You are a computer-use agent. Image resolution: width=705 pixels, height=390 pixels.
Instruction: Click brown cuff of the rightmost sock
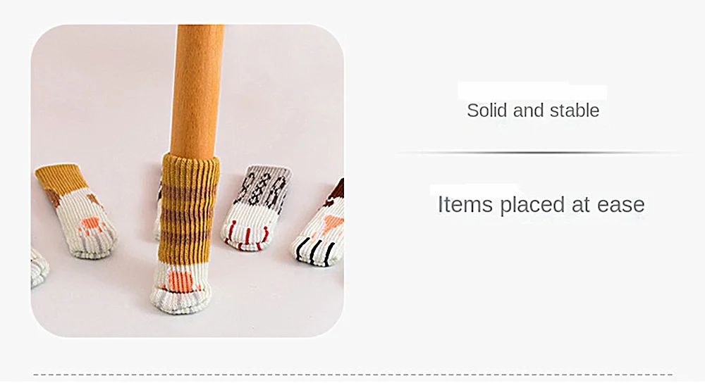[x=336, y=191]
